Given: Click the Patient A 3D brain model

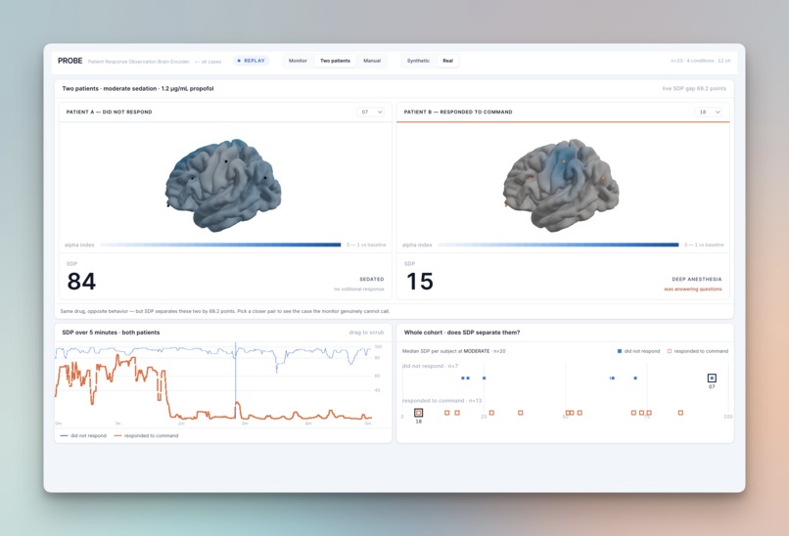Looking at the screenshot, I should coord(223,185).
